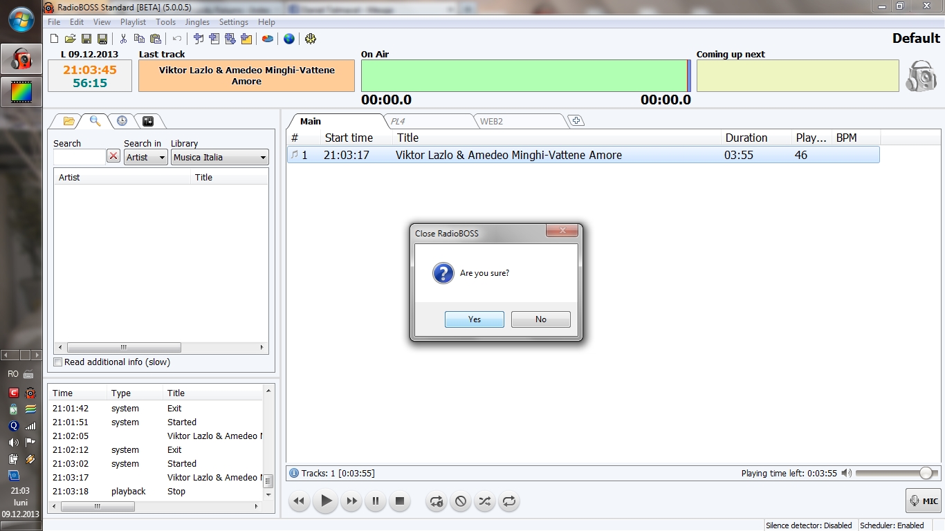Click No in Close RadioBOSS dialog
The height and width of the screenshot is (531, 945).
(541, 319)
